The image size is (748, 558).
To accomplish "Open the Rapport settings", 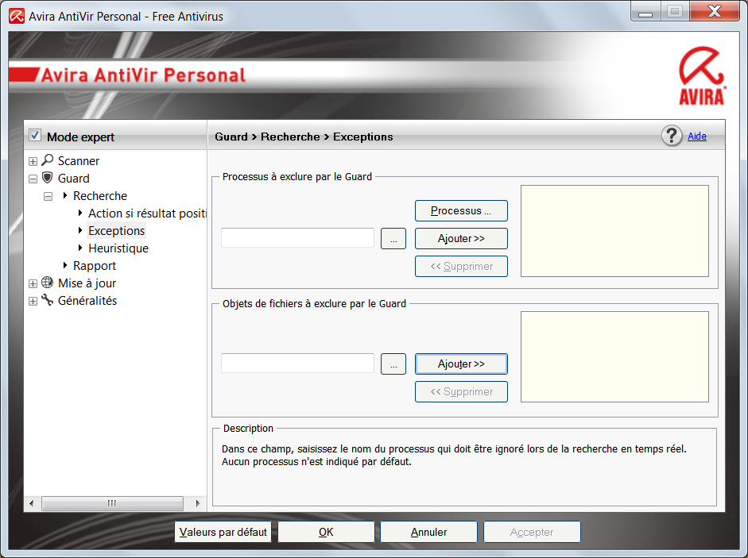I will [95, 266].
